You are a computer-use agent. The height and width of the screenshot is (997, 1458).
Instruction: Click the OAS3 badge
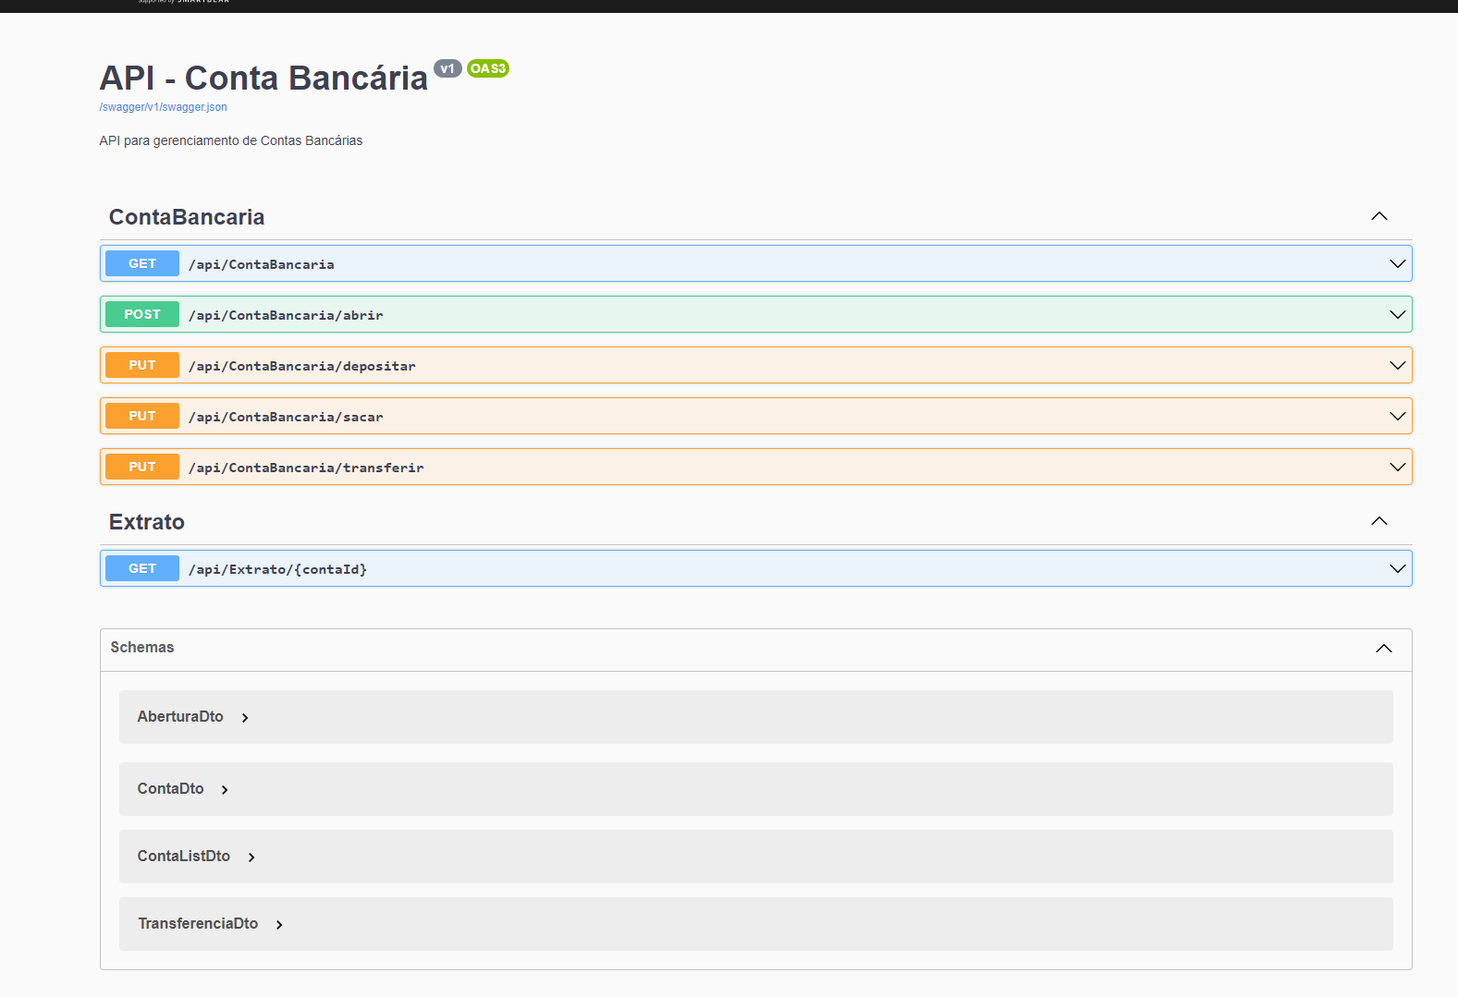click(x=488, y=68)
